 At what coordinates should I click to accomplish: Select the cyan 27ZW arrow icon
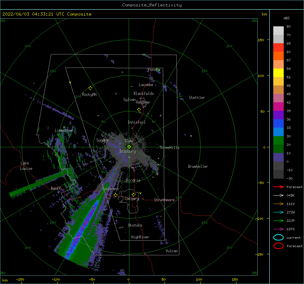click(278, 212)
